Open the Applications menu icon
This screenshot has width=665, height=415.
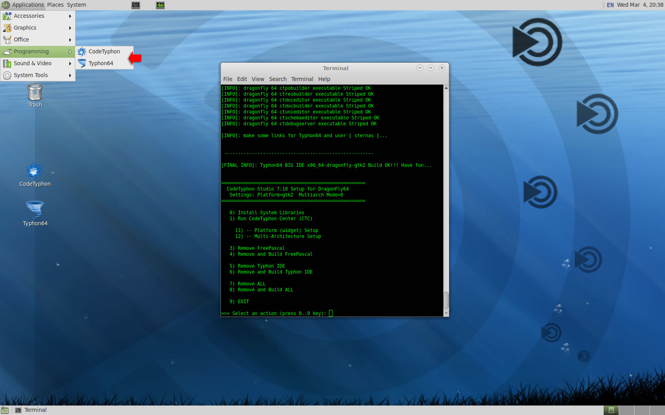tap(6, 5)
